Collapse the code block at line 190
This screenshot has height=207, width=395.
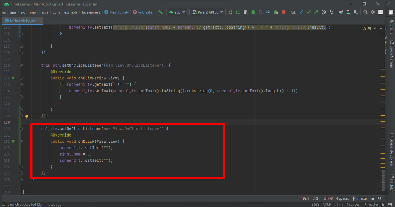21,66
